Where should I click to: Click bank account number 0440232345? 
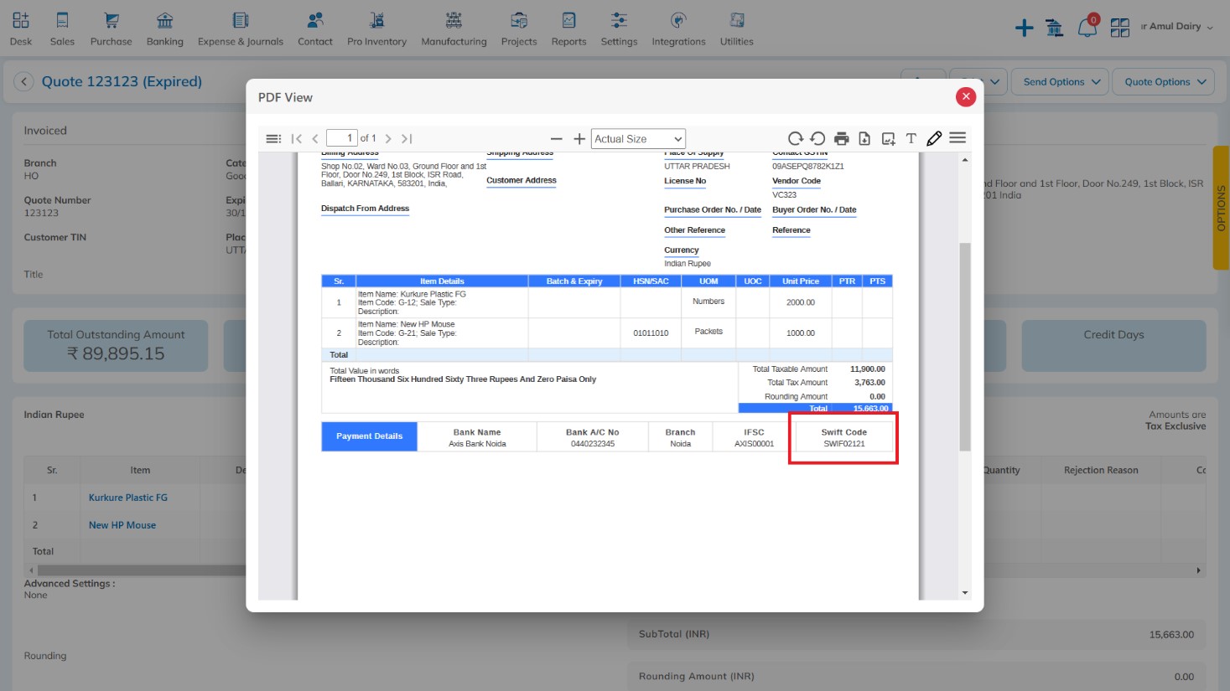pos(593,444)
